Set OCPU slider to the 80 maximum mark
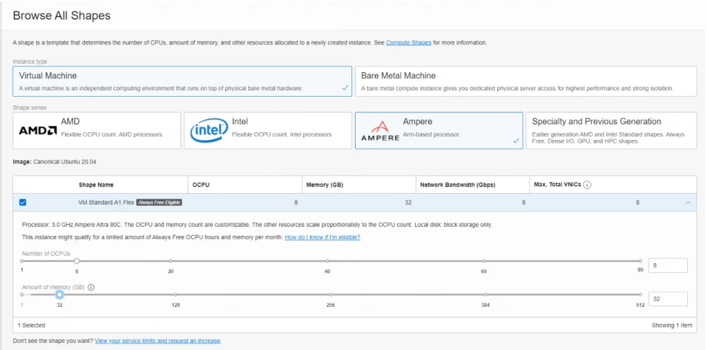The width and height of the screenshot is (707, 350). coord(640,261)
